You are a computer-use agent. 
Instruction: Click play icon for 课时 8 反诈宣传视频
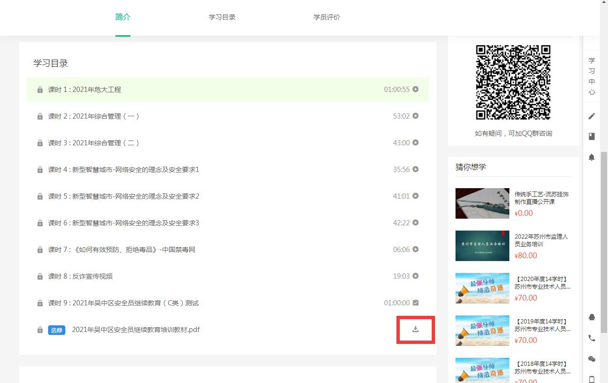coord(415,276)
